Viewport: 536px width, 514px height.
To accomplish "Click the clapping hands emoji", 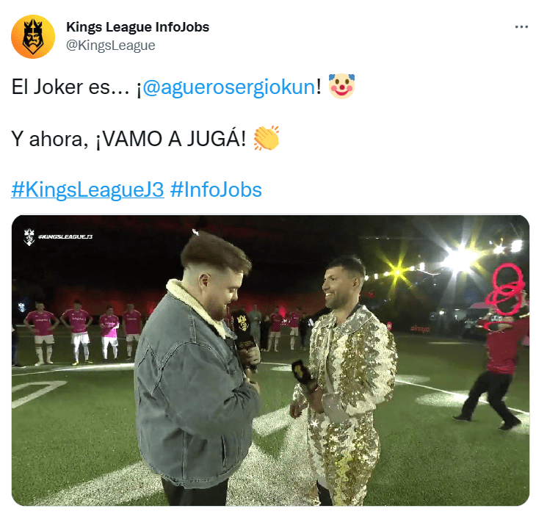I will [267, 138].
